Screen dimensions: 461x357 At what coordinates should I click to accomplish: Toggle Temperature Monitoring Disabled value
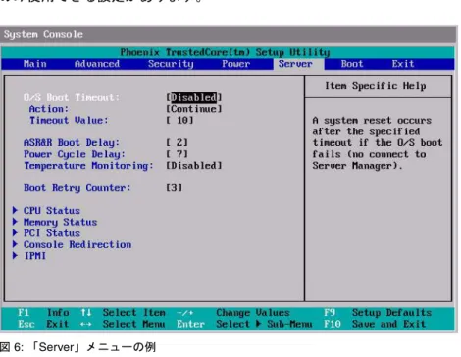point(194,165)
